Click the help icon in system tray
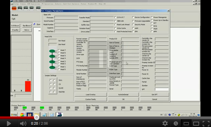This screenshot has height=127, width=211. 169,115
